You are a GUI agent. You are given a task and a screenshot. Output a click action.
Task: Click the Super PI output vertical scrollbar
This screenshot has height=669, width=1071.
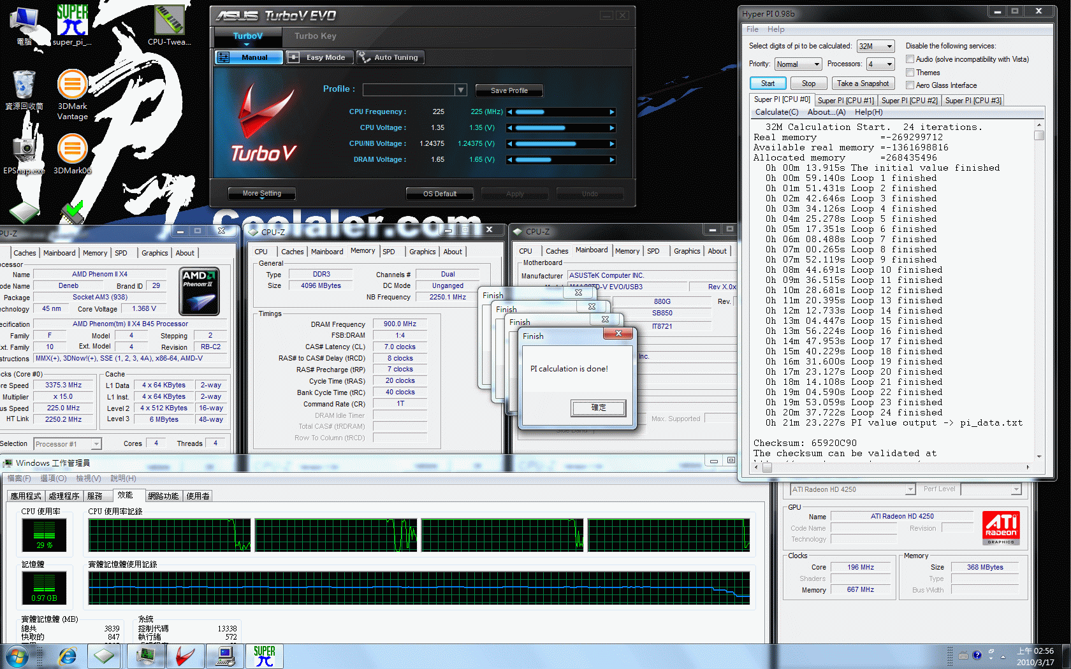click(x=1039, y=290)
